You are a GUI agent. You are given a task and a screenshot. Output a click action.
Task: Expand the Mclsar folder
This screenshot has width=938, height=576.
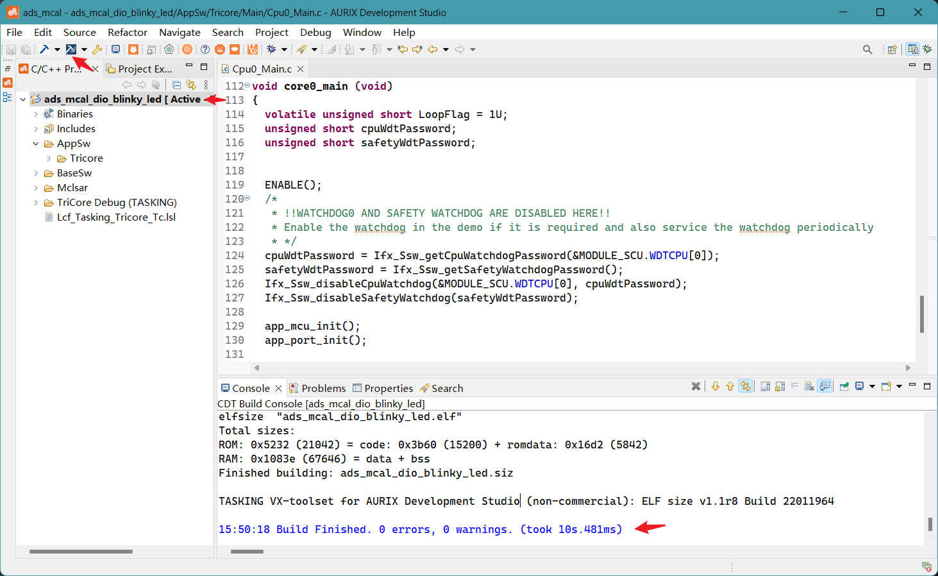click(x=36, y=188)
